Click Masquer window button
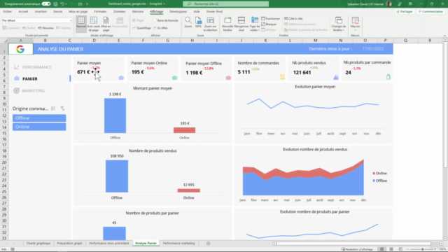Image resolution: width=448 pixels, height=252 pixels. click(269, 24)
